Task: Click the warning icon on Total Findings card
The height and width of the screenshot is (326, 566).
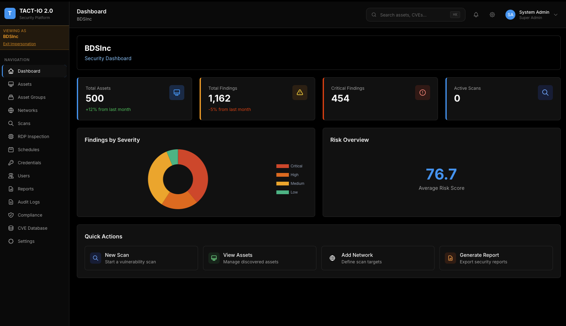Action: pyautogui.click(x=300, y=93)
